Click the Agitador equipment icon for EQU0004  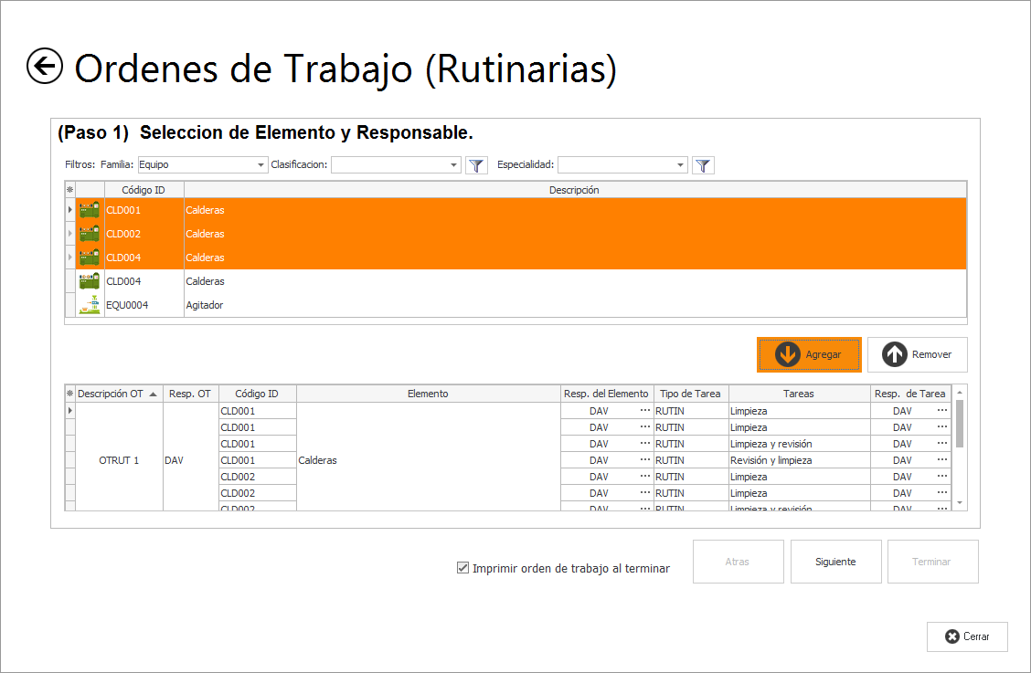90,305
